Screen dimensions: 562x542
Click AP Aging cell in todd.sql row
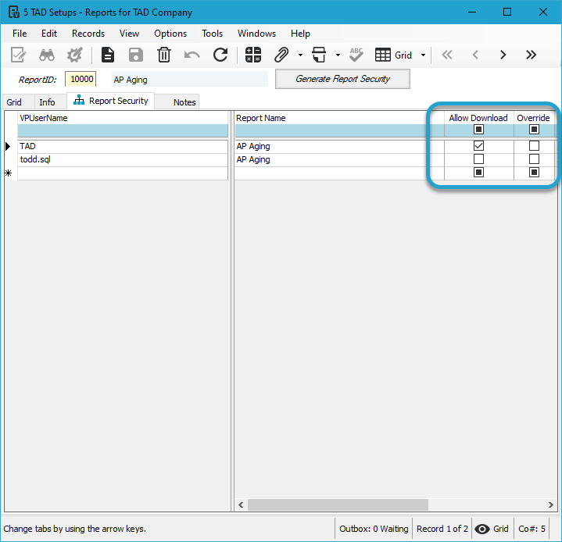tap(339, 159)
